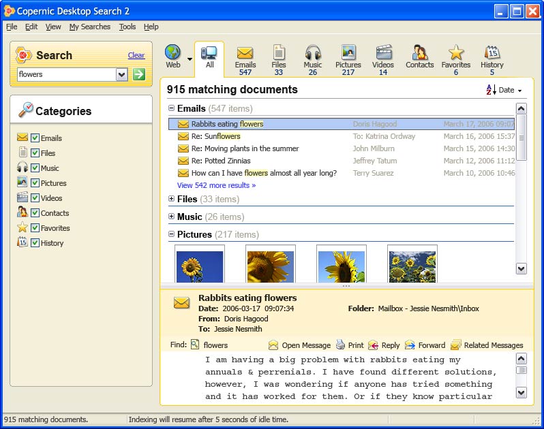
Task: Expand the Files results group
Action: click(172, 200)
